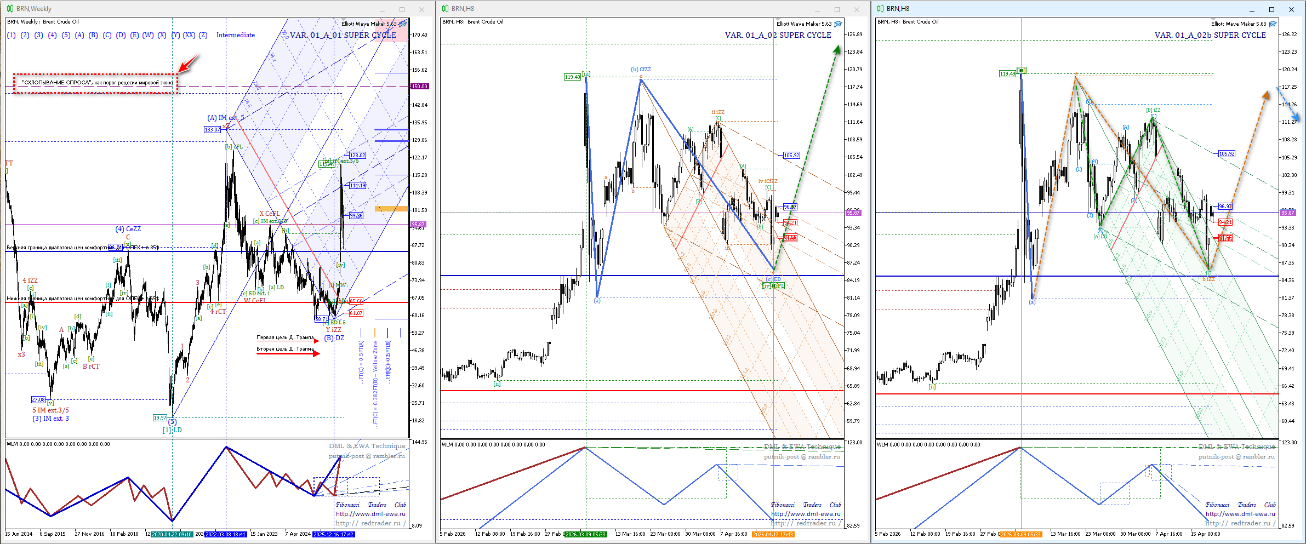This screenshot has width=1306, height=544.
Task: Click the Elliott Wave Maker cap icon on Weekly chart
Action: pyautogui.click(x=403, y=24)
